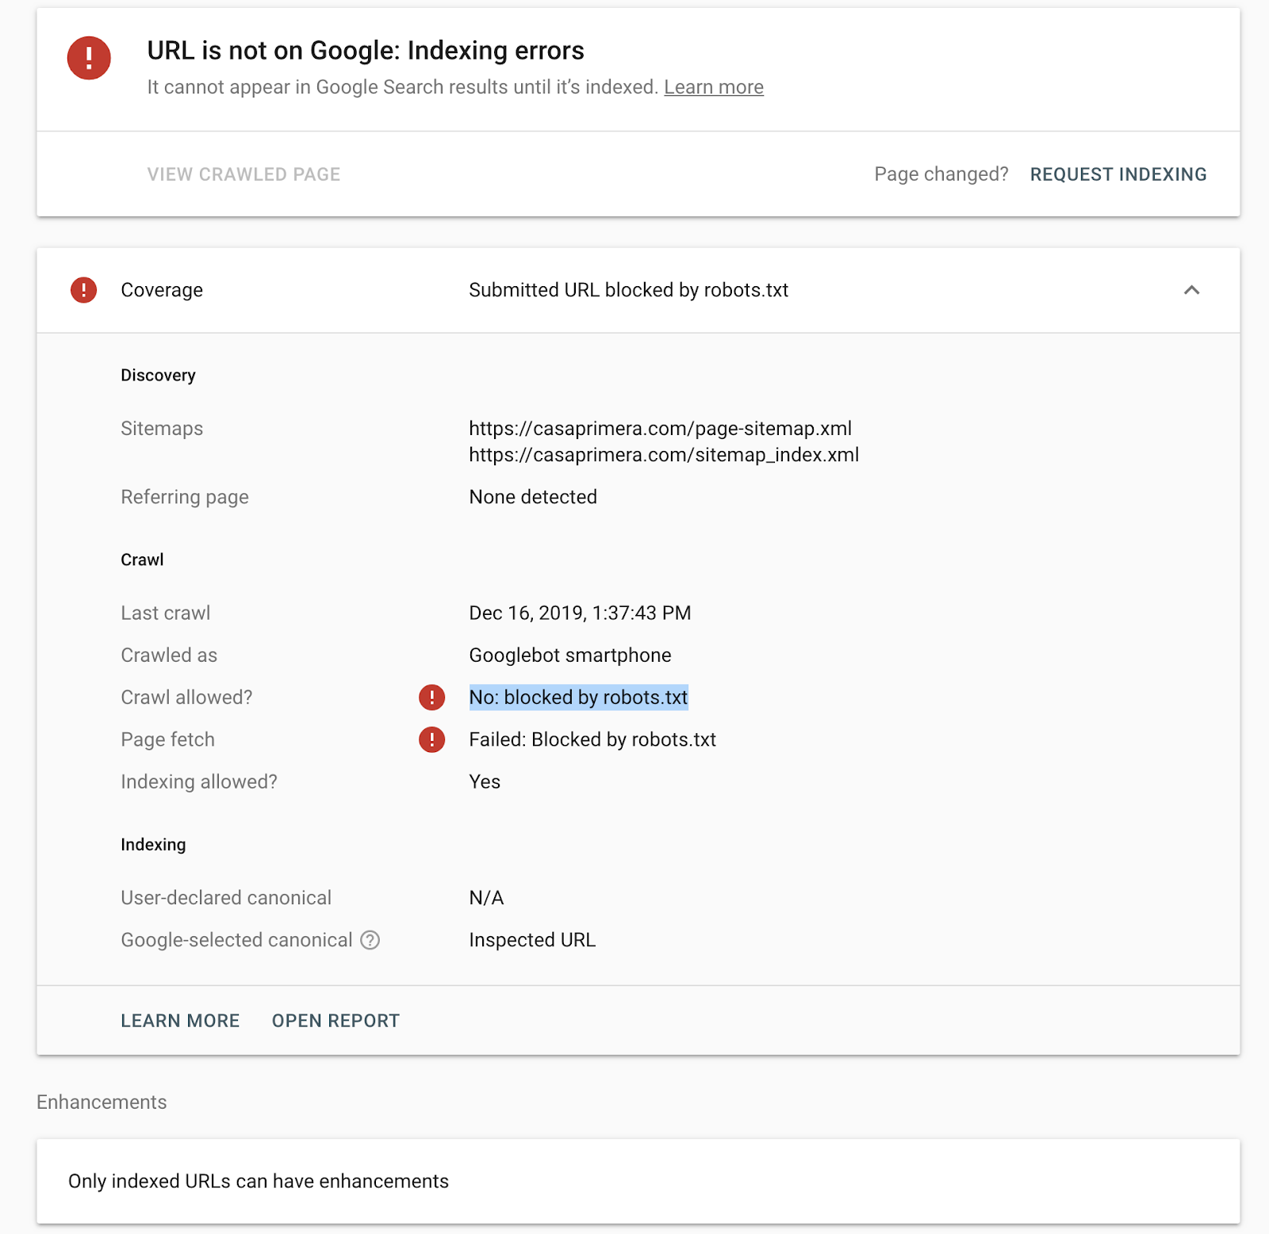Viewport: 1269px width, 1234px height.
Task: Click VIEW CRAWLED PAGE
Action: (243, 174)
